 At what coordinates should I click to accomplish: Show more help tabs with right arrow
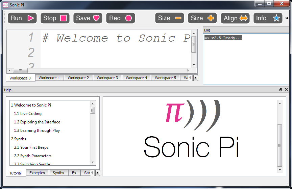[x=97, y=173]
